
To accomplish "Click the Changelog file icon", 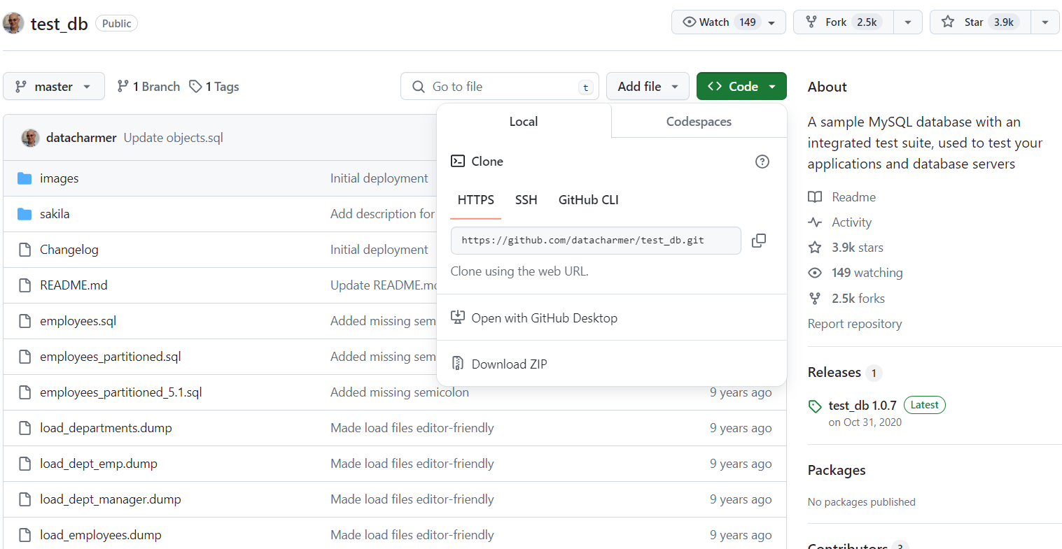I will 25,250.
